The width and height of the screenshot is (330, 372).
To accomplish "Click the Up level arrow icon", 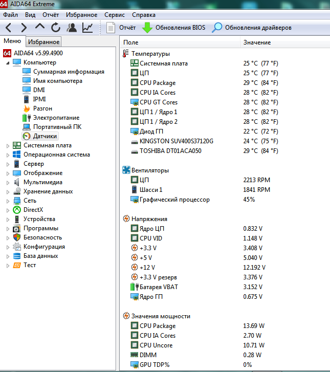I will point(40,27).
